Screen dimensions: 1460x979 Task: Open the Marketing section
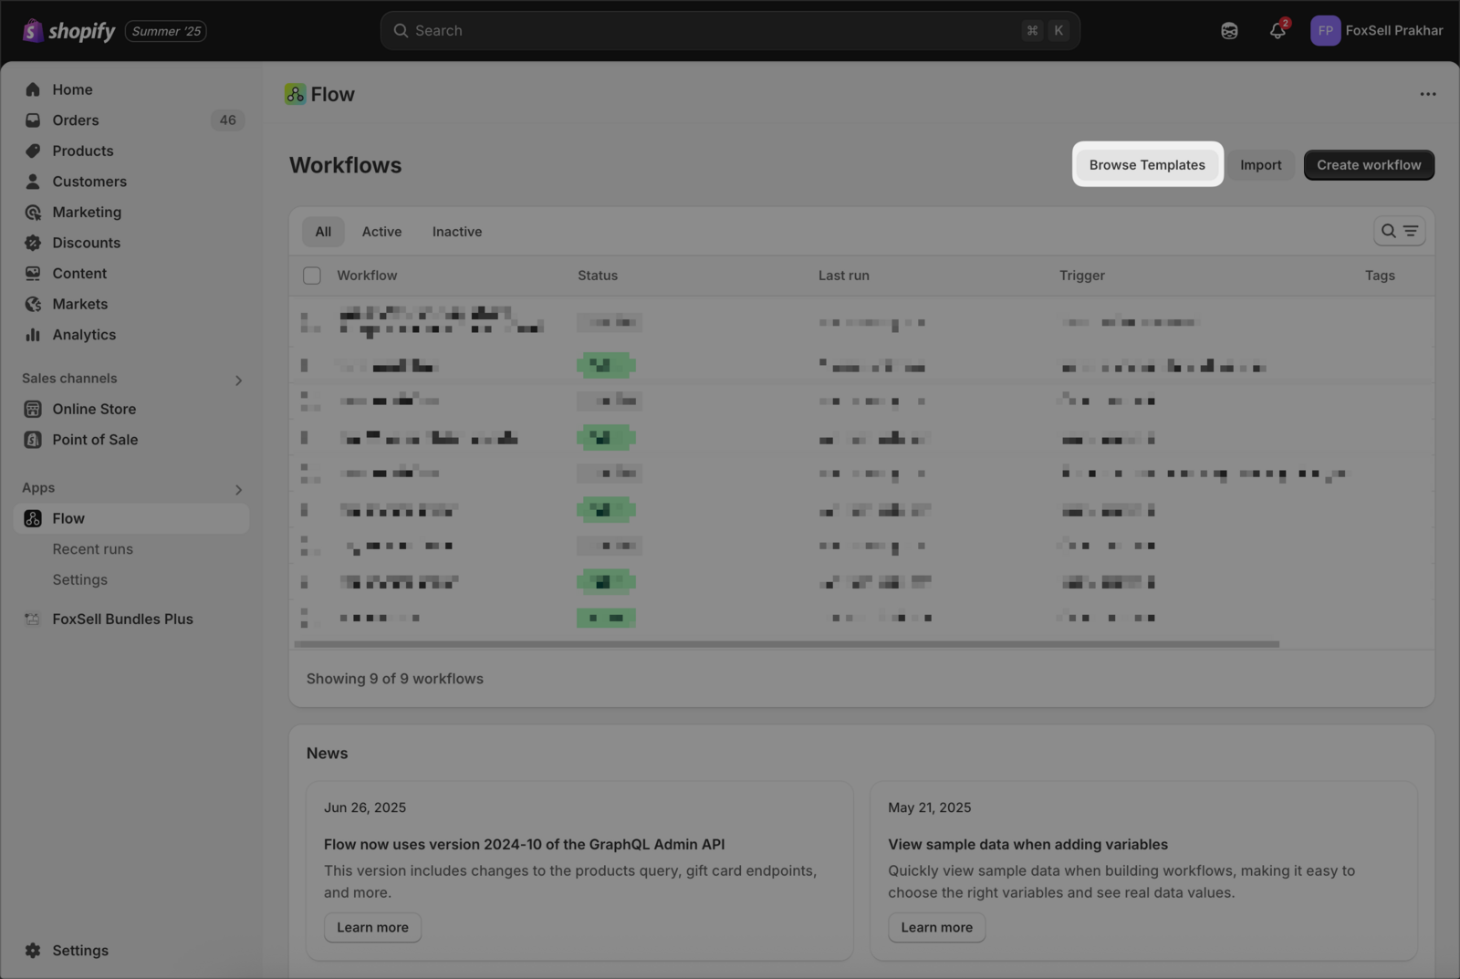click(x=86, y=212)
